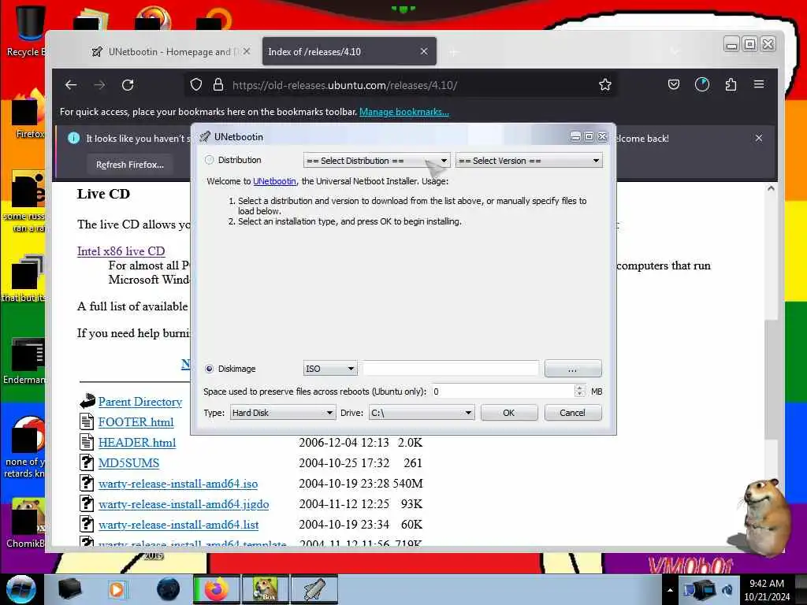Dismiss the Firefox notification bar
807x605 pixels.
759,138
